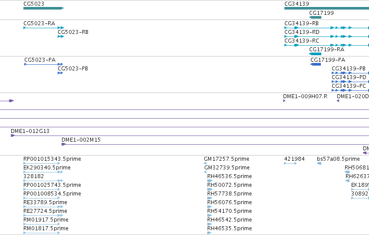The height and width of the screenshot is (235, 369).
Task: Open the CG34139-PC protein feature
Action: [x=350, y=90]
